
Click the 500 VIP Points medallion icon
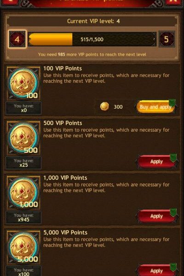tap(23, 138)
